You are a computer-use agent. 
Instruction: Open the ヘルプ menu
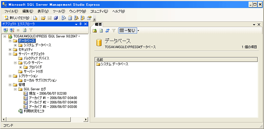[118, 11]
